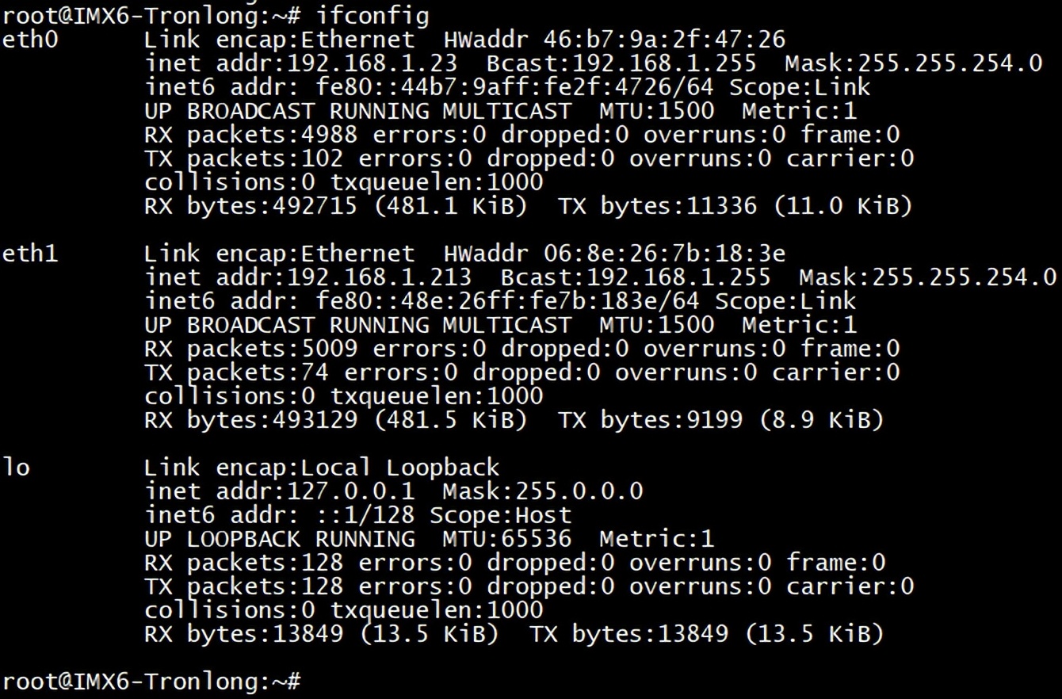Click RX packets:5009 on eth1
The width and height of the screenshot is (1062, 699).
point(251,349)
